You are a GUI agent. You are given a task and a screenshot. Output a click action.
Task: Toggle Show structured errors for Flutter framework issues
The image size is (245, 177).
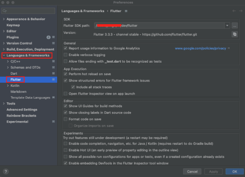[65, 81]
